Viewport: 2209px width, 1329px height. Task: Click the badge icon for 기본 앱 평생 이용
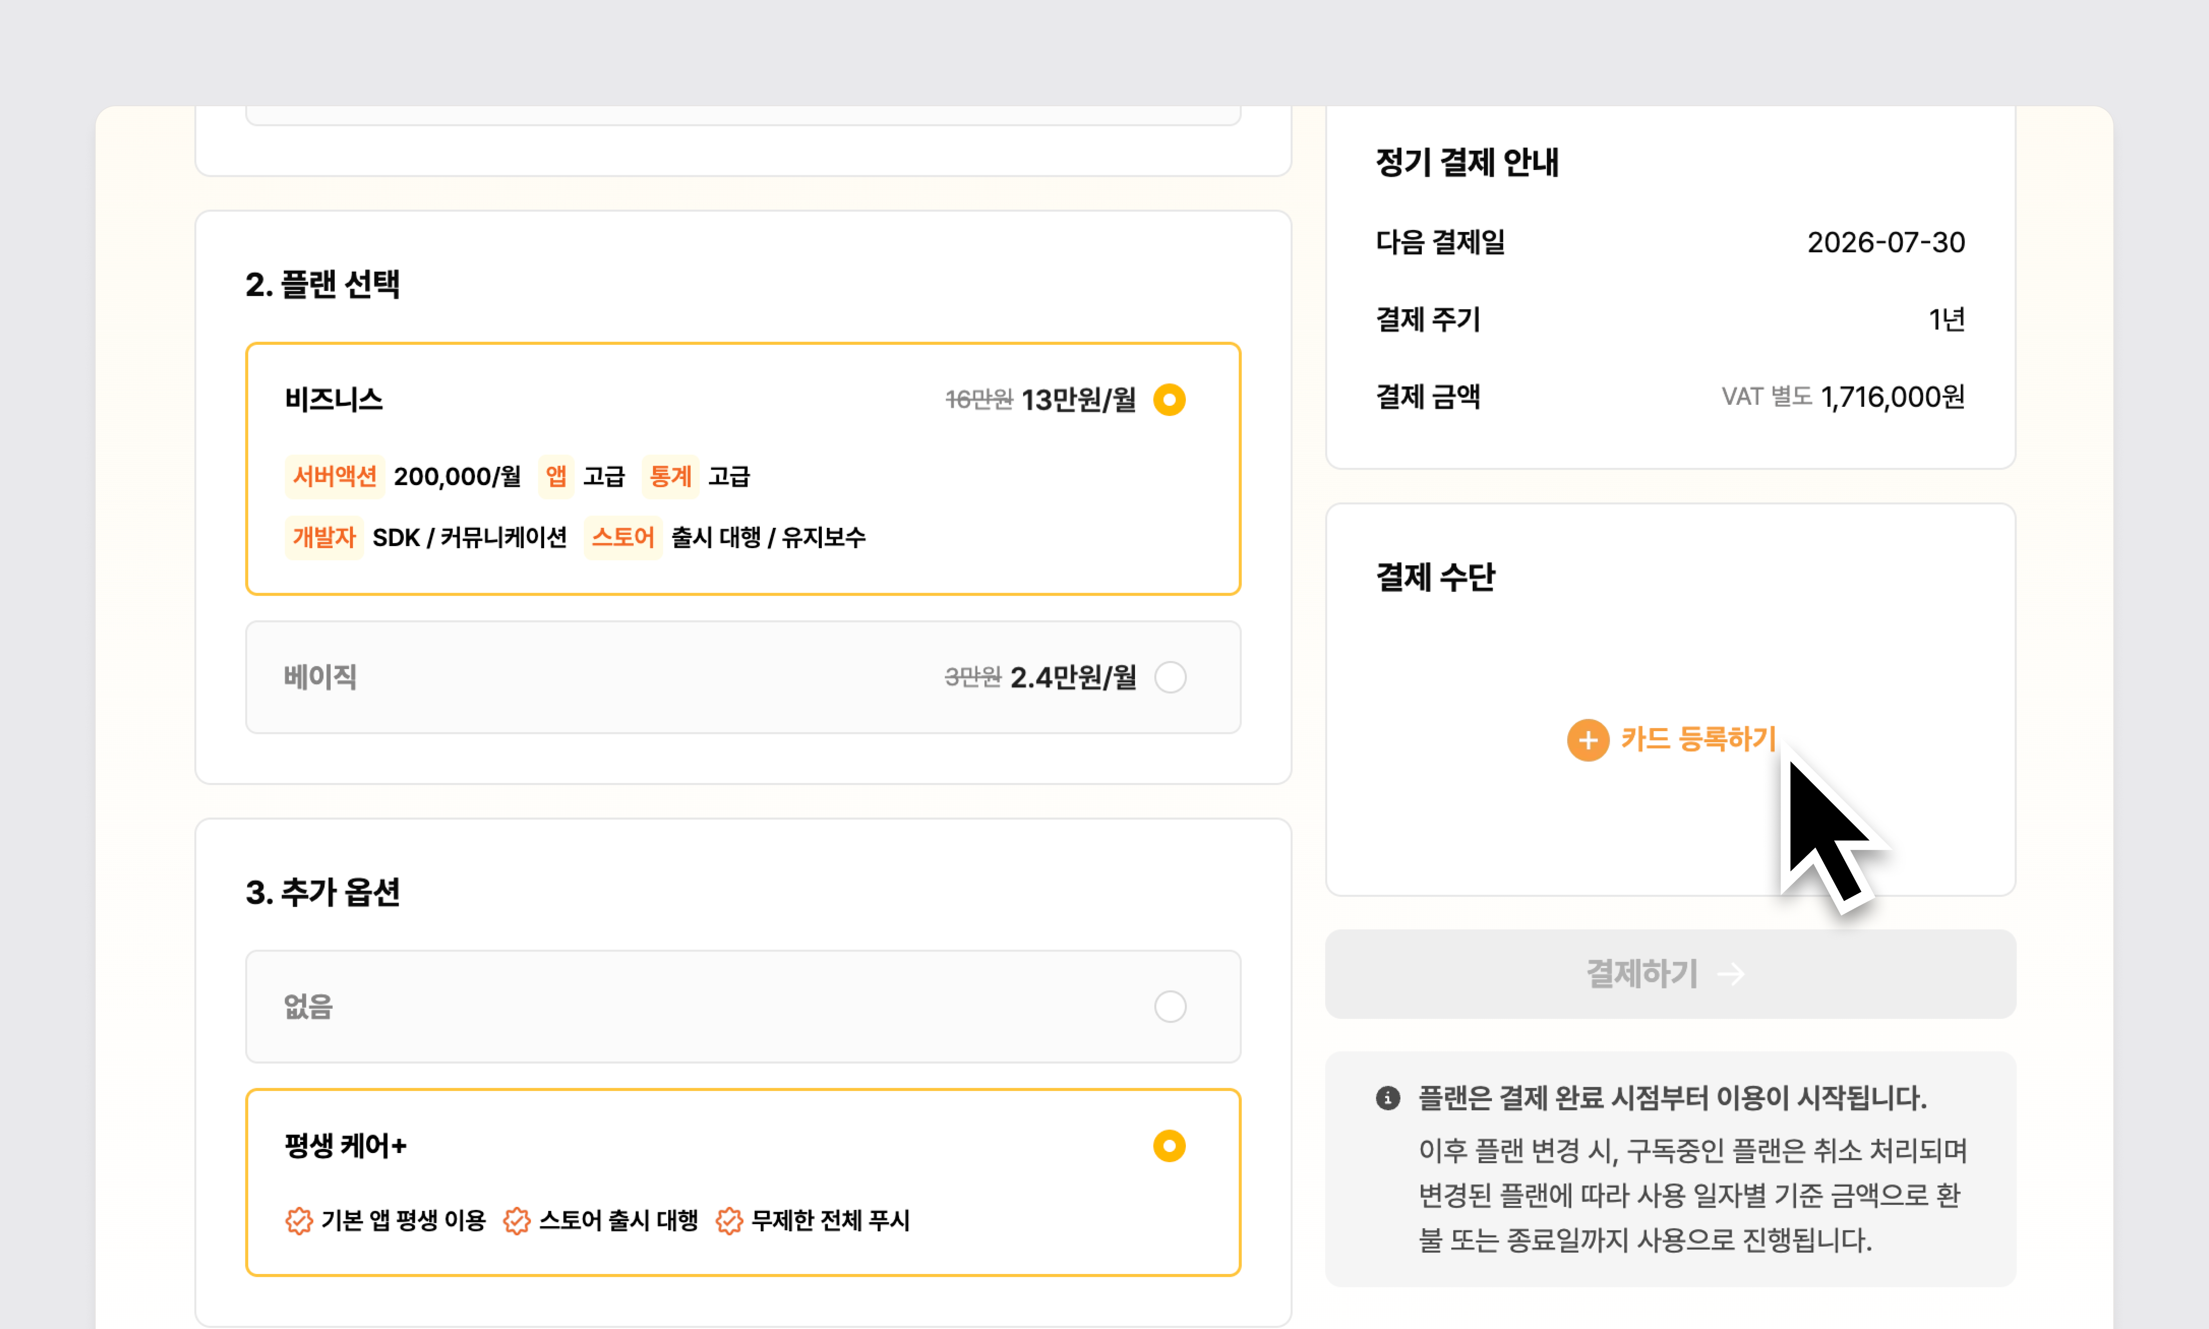coord(299,1221)
